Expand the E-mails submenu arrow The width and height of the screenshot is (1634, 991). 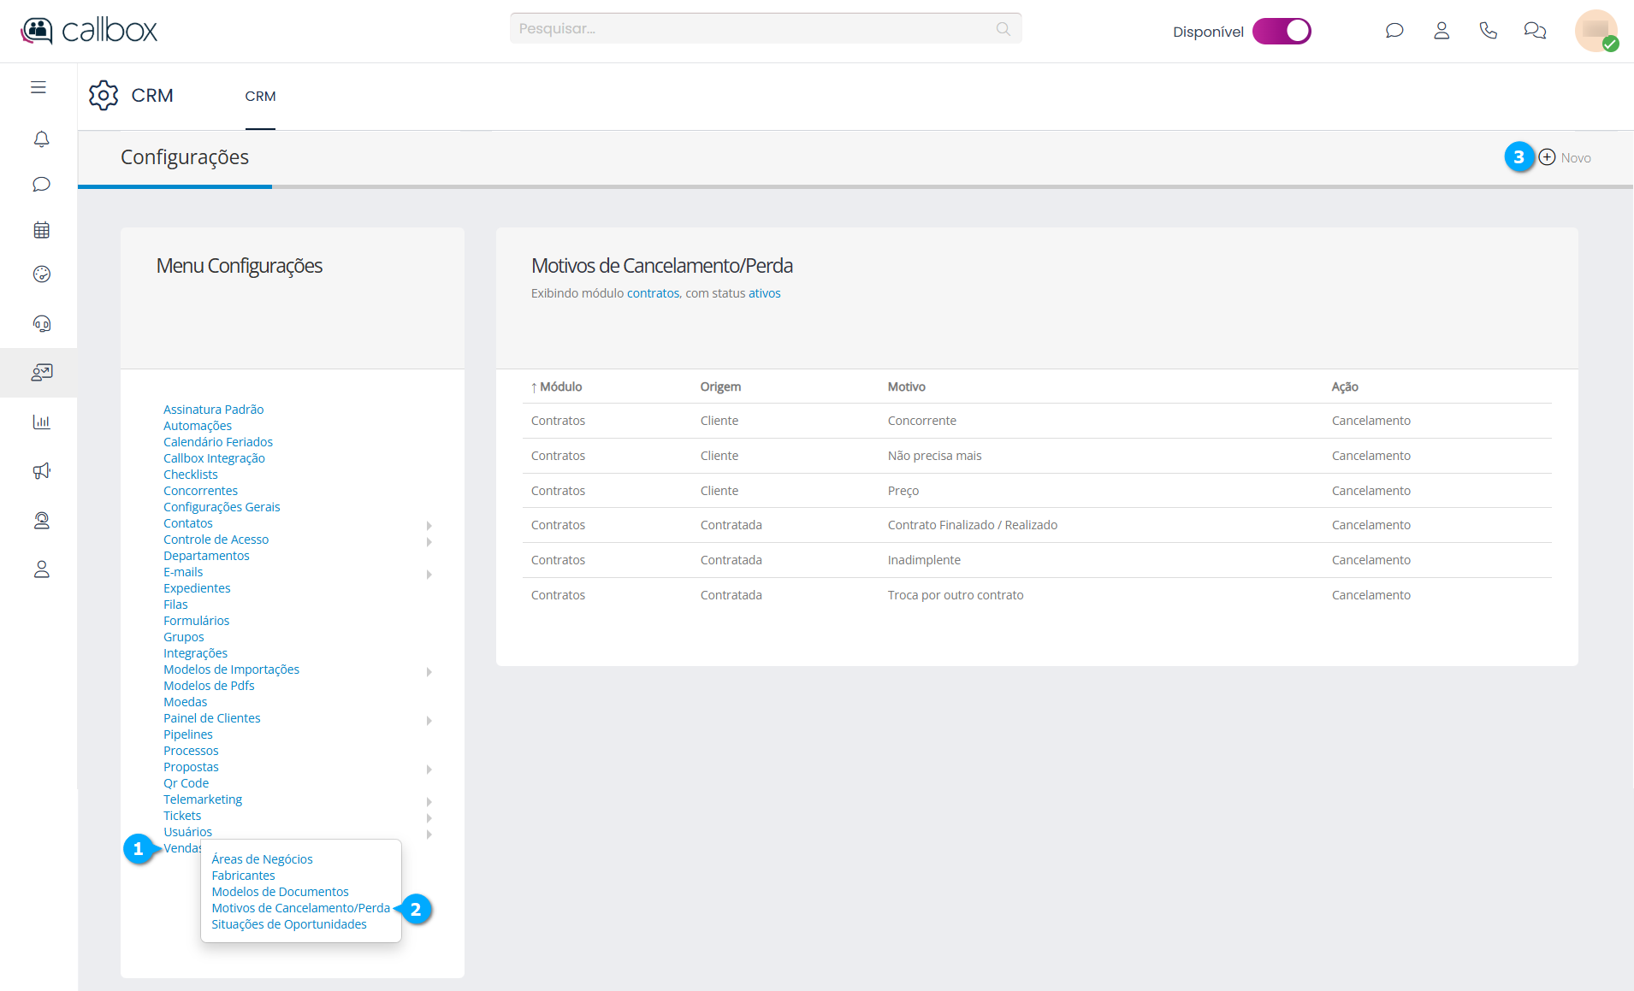point(429,574)
